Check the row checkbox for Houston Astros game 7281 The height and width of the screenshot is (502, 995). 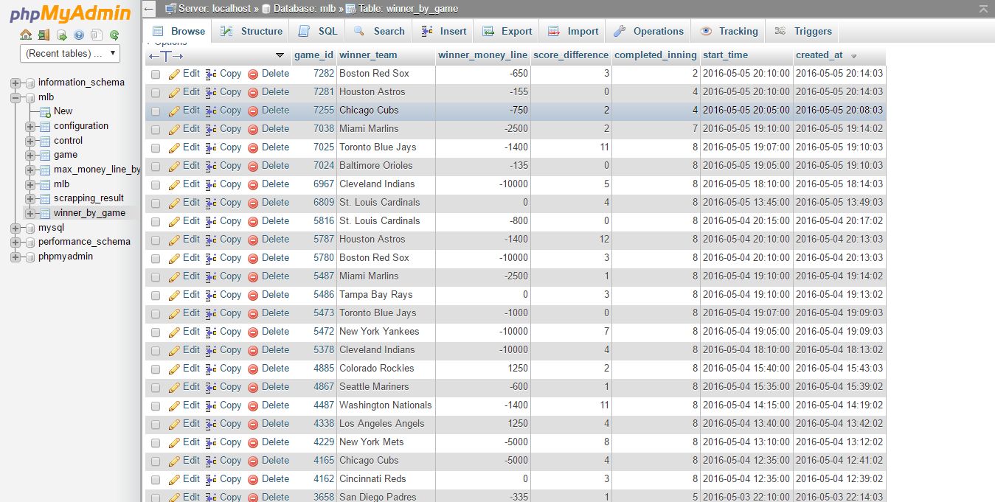click(x=156, y=93)
